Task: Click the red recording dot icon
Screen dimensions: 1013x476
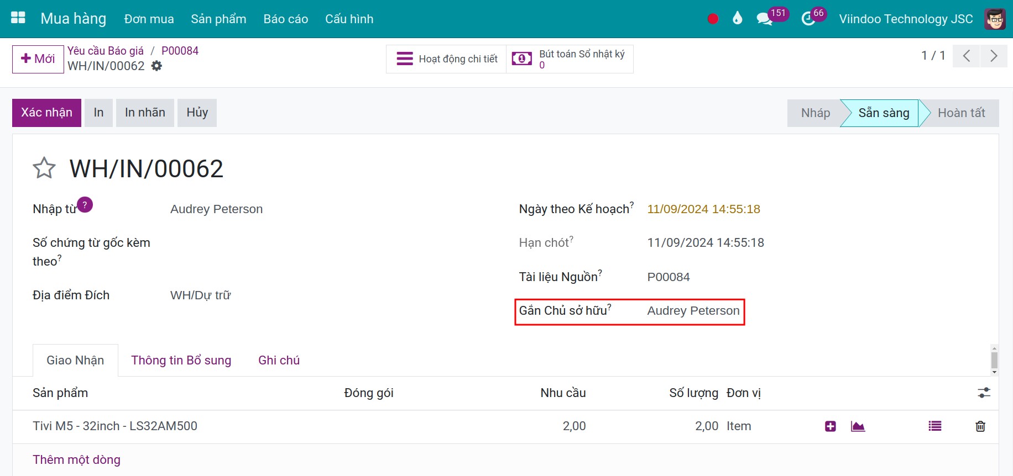Action: [713, 19]
